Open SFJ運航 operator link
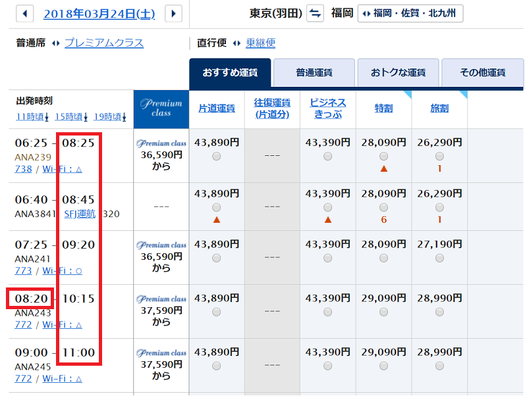This screenshot has height=396, width=527. point(80,214)
